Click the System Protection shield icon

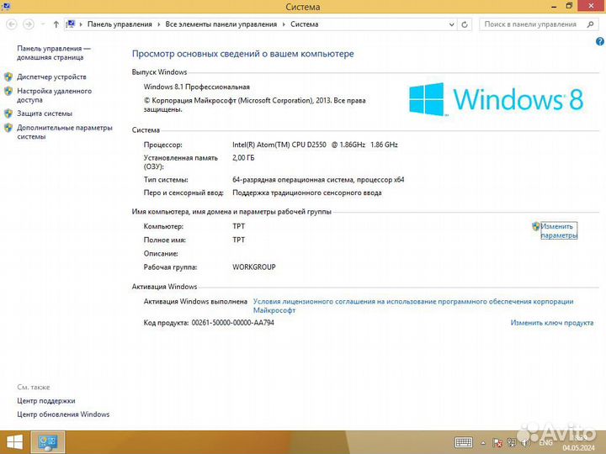tap(8, 113)
